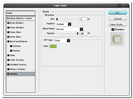
Task: Enable the Inner Shadow checkbox
Action: 8,28
